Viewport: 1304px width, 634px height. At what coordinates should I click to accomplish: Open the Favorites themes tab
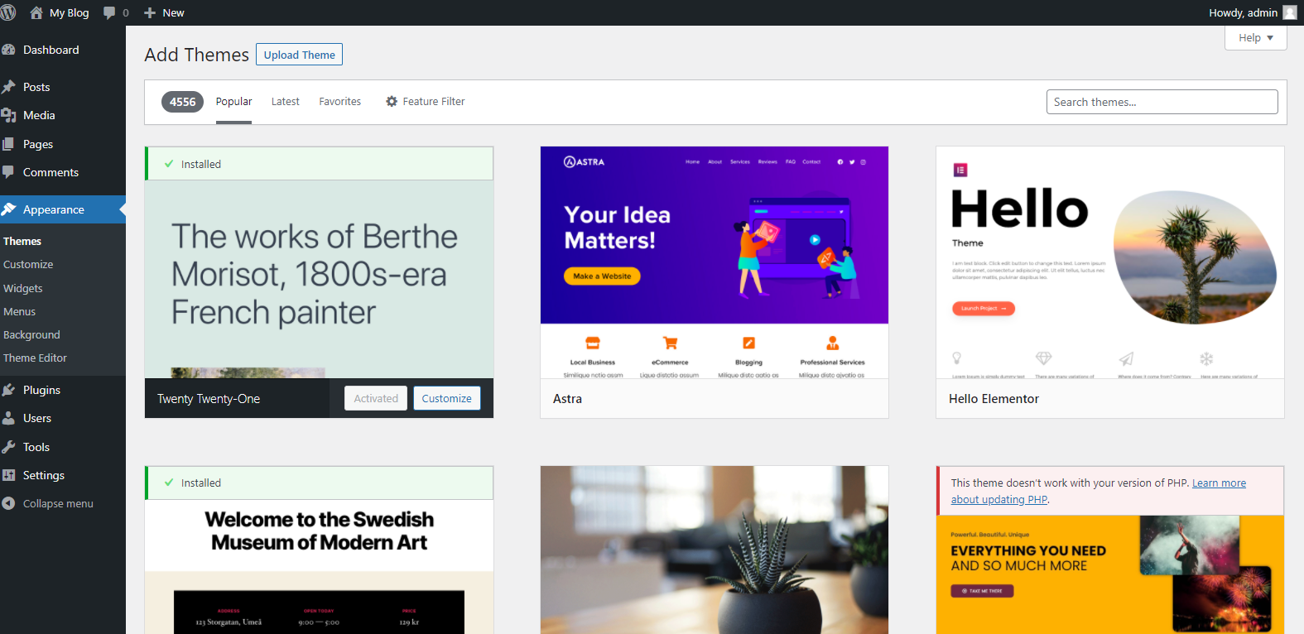point(340,102)
